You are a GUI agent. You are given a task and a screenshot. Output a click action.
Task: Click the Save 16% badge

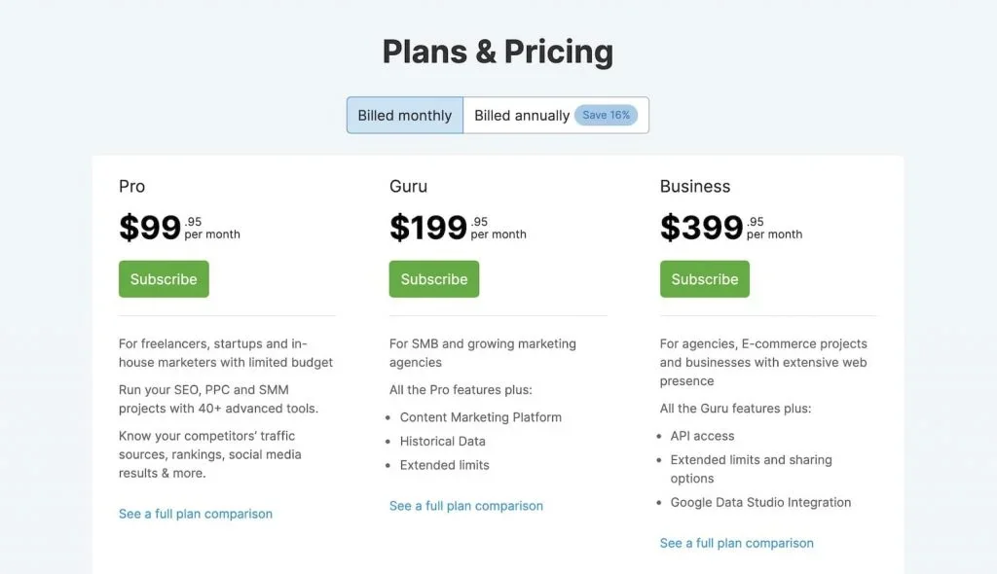pos(606,115)
